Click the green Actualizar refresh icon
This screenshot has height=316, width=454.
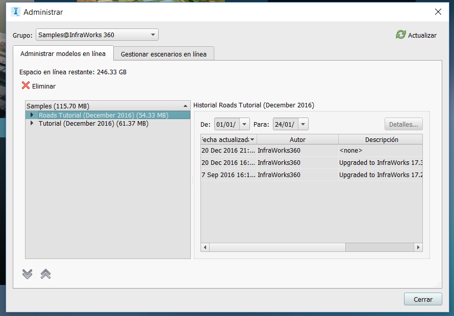401,35
